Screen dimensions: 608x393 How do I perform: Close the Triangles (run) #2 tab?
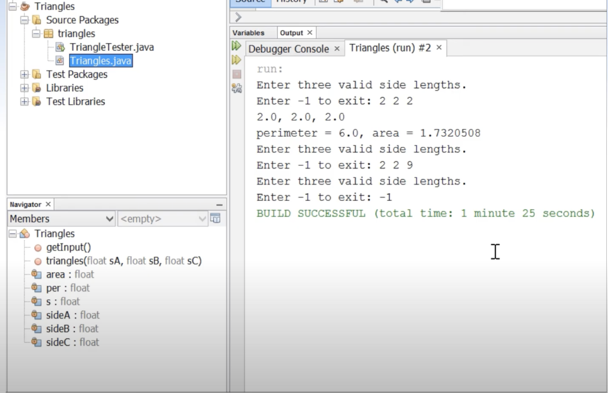pos(438,49)
